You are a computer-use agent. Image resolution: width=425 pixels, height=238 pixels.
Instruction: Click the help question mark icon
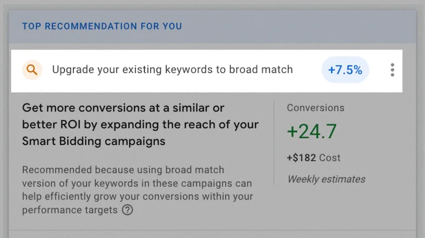tap(127, 210)
